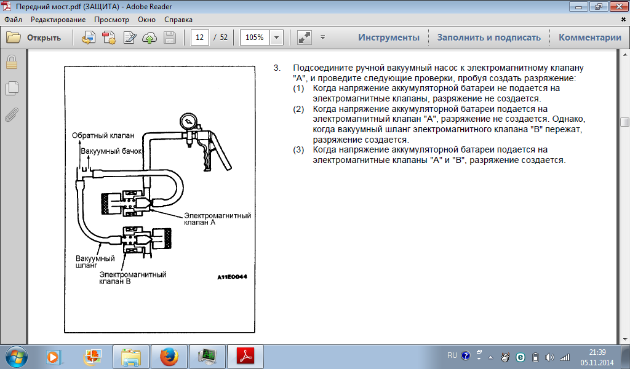Open the page thumbnails panel icon
Image resolution: width=630 pixels, height=369 pixels.
(12, 89)
